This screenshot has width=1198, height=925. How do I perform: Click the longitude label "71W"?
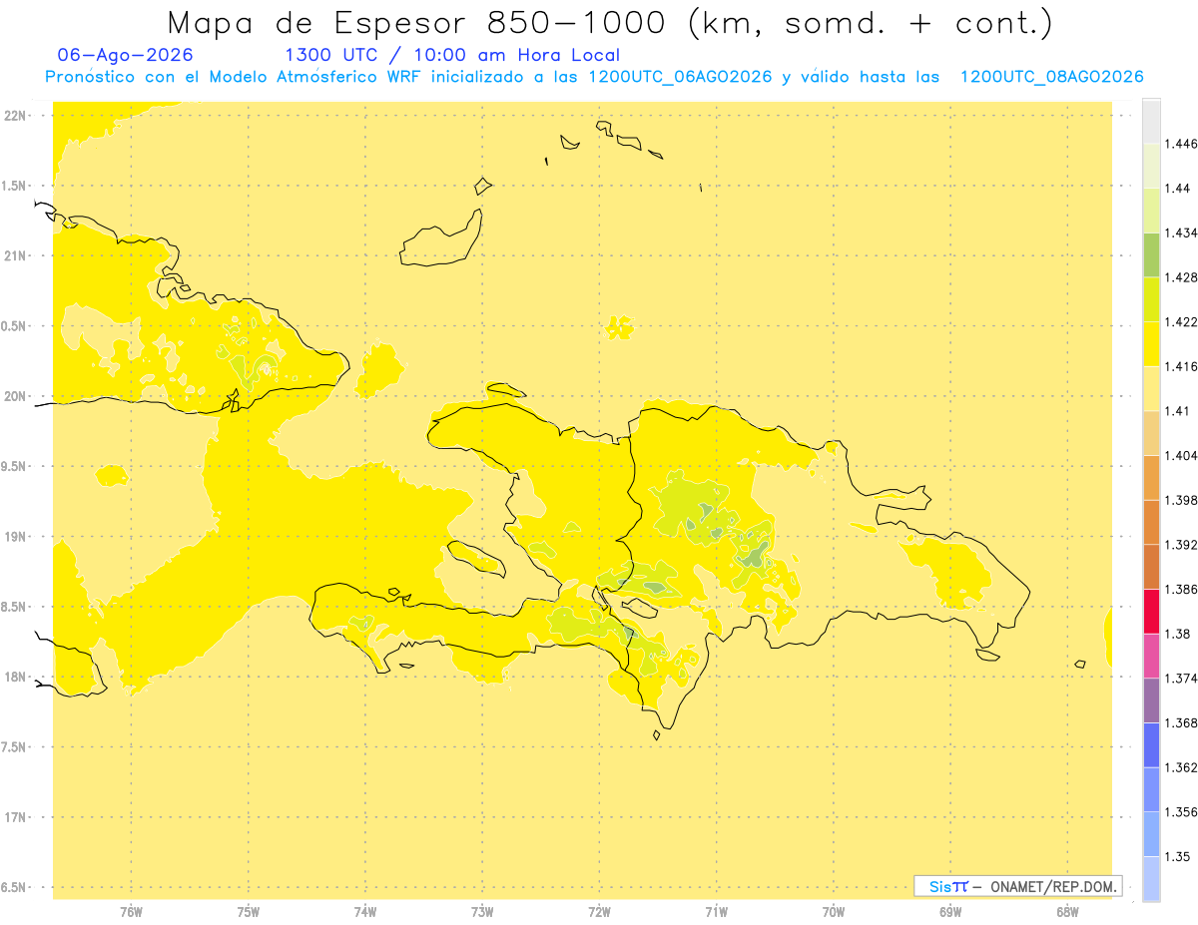716,912
